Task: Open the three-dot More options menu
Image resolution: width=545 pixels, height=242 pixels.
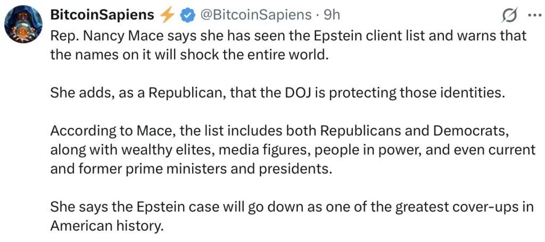Action: [x=533, y=15]
